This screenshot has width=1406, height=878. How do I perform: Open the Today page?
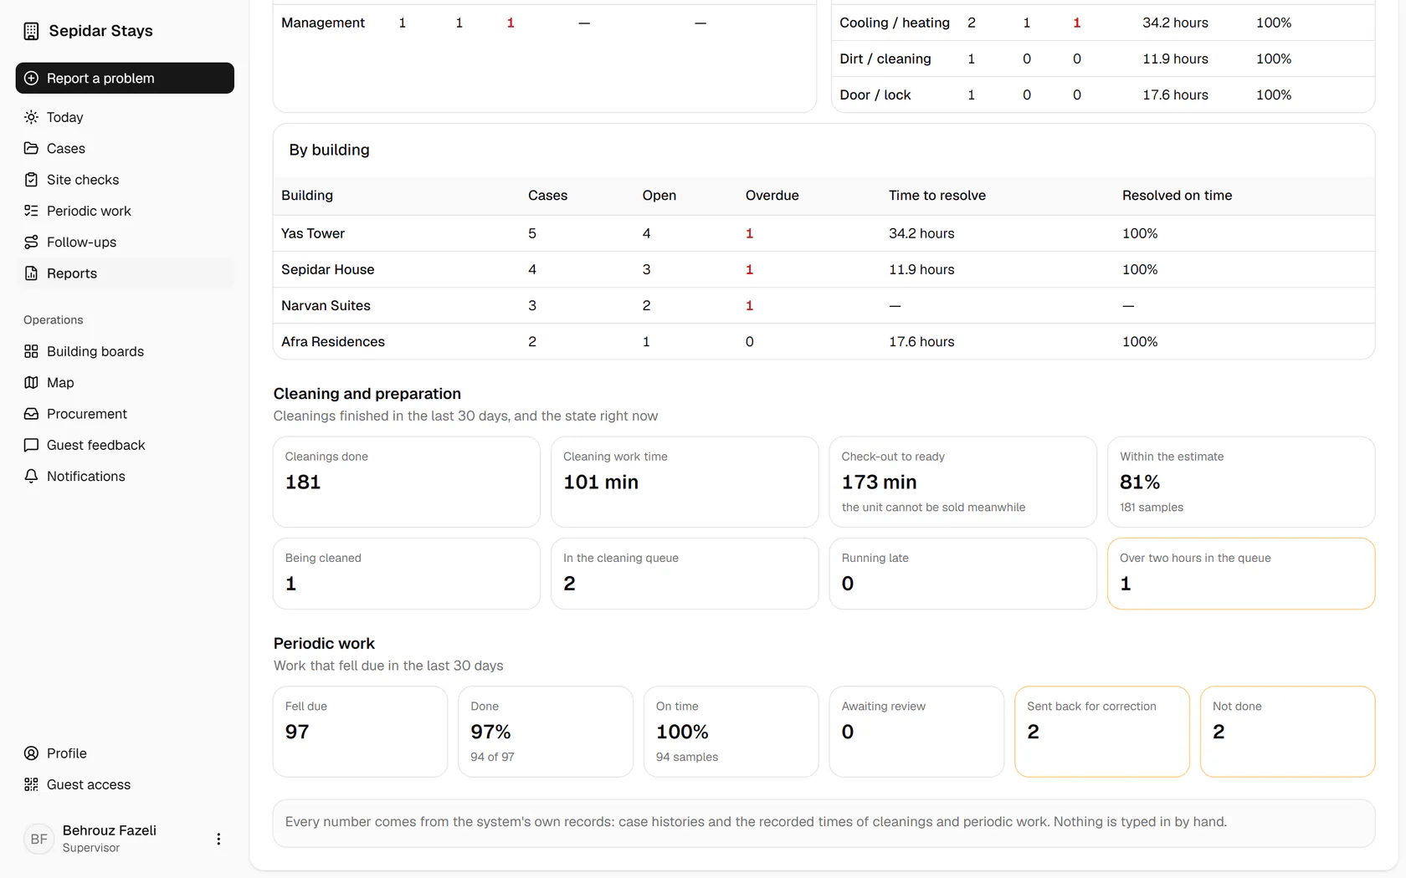coord(125,117)
